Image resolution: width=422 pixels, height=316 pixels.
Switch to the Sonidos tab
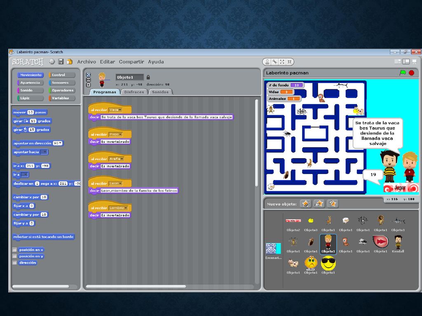160,92
